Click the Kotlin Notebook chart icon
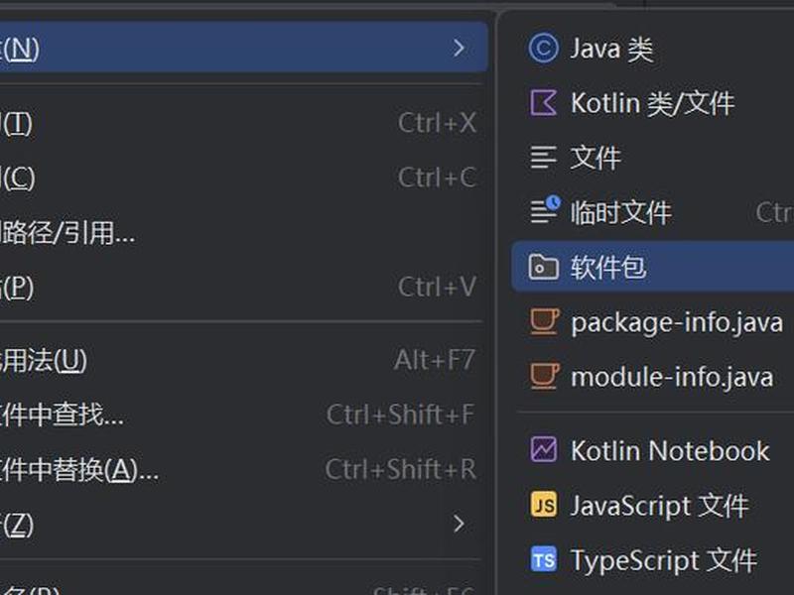The width and height of the screenshot is (794, 595). [x=543, y=449]
